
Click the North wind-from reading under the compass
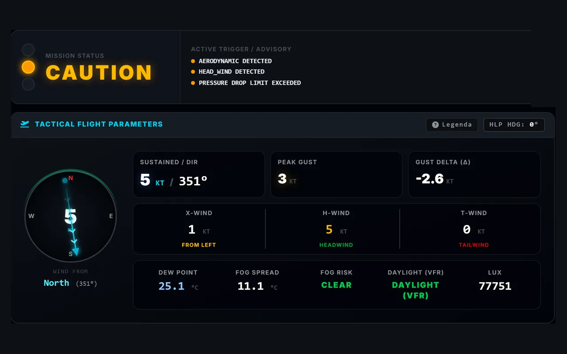click(x=56, y=283)
